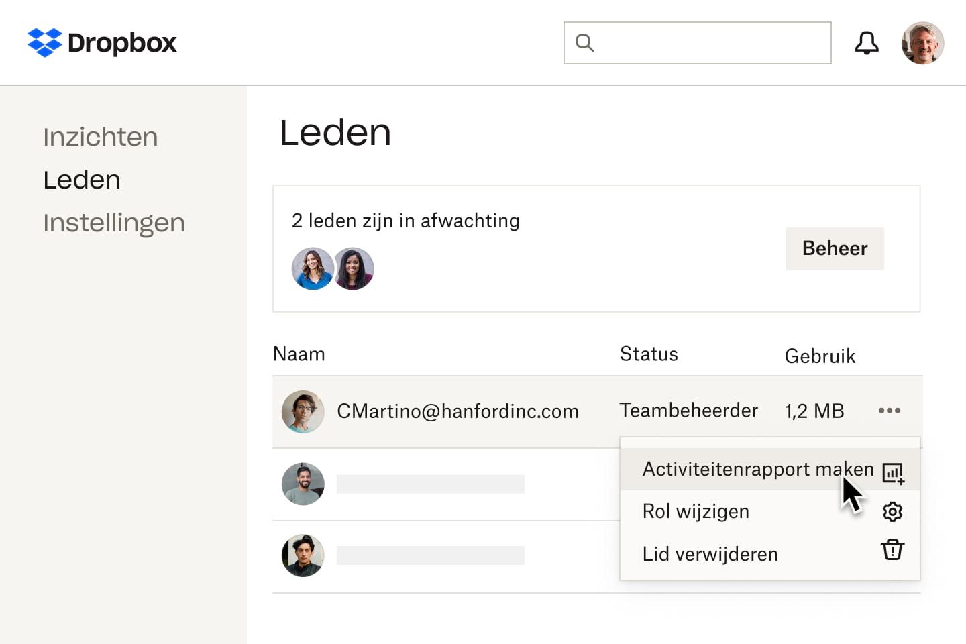Open the three-dot menu for CMartino
The height and width of the screenshot is (644, 966).
[890, 410]
